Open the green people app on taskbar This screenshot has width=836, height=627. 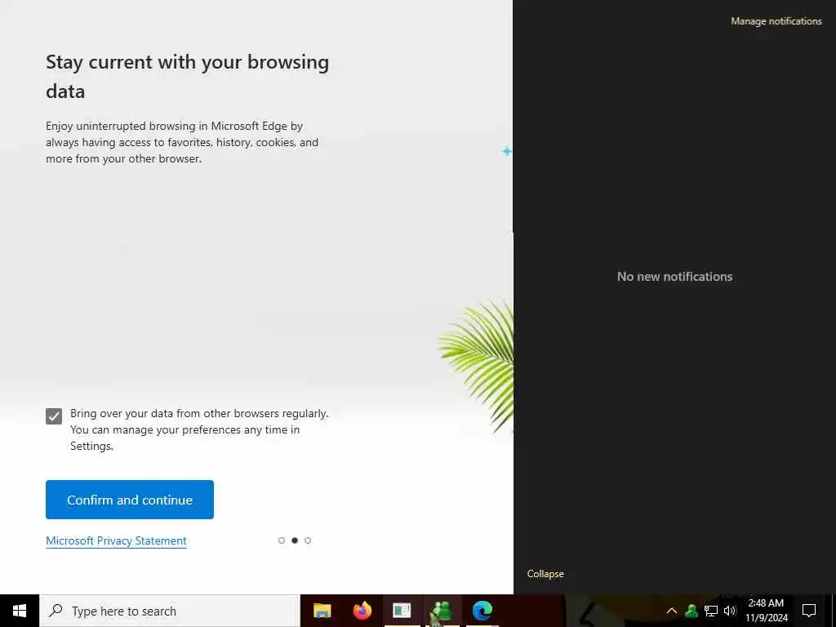click(442, 611)
